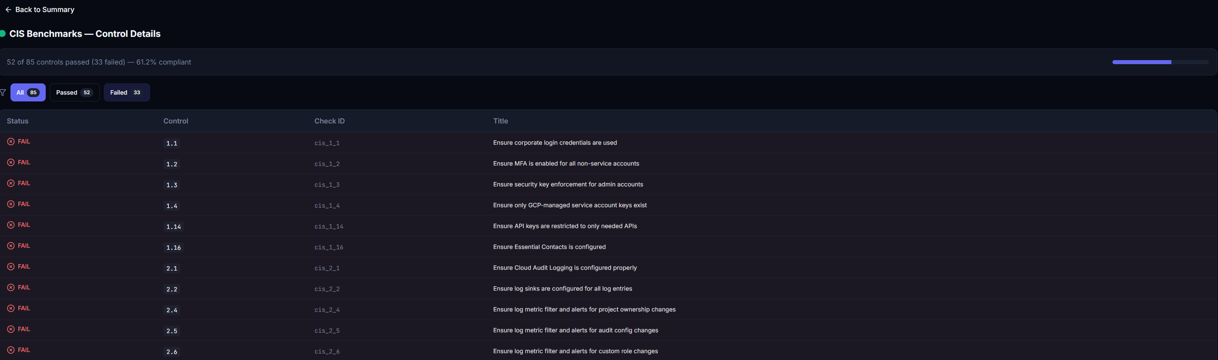The width and height of the screenshot is (1218, 360).
Task: Click FAIL icon for control 1.14
Action: (11, 225)
